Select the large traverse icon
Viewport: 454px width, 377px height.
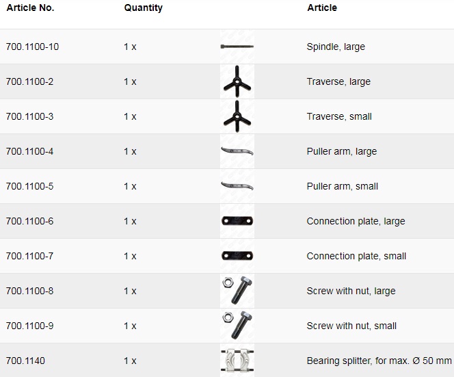pyautogui.click(x=237, y=82)
